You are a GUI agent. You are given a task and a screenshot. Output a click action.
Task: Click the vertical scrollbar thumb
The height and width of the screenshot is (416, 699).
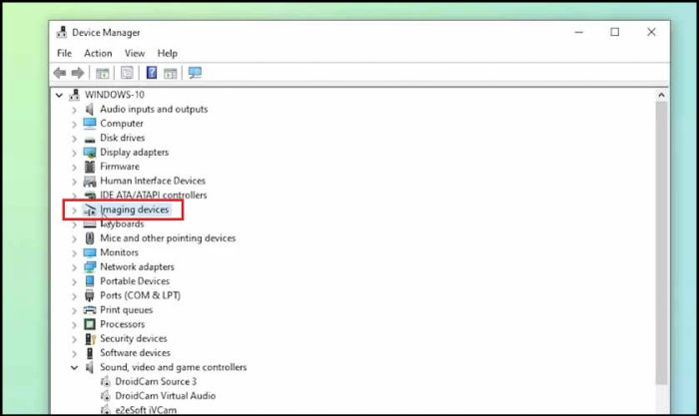point(661,242)
